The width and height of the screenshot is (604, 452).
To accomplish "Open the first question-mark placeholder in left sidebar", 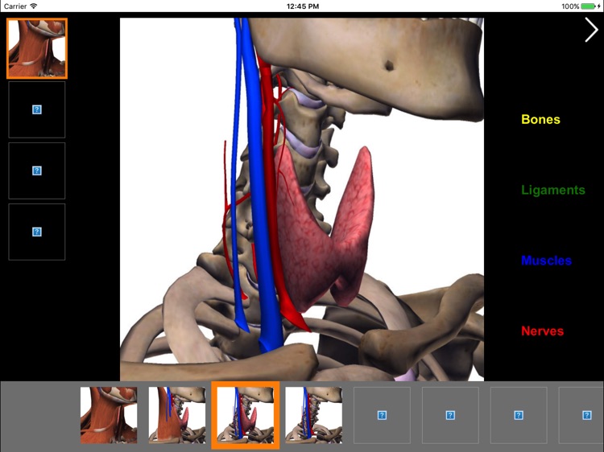I will point(37,109).
